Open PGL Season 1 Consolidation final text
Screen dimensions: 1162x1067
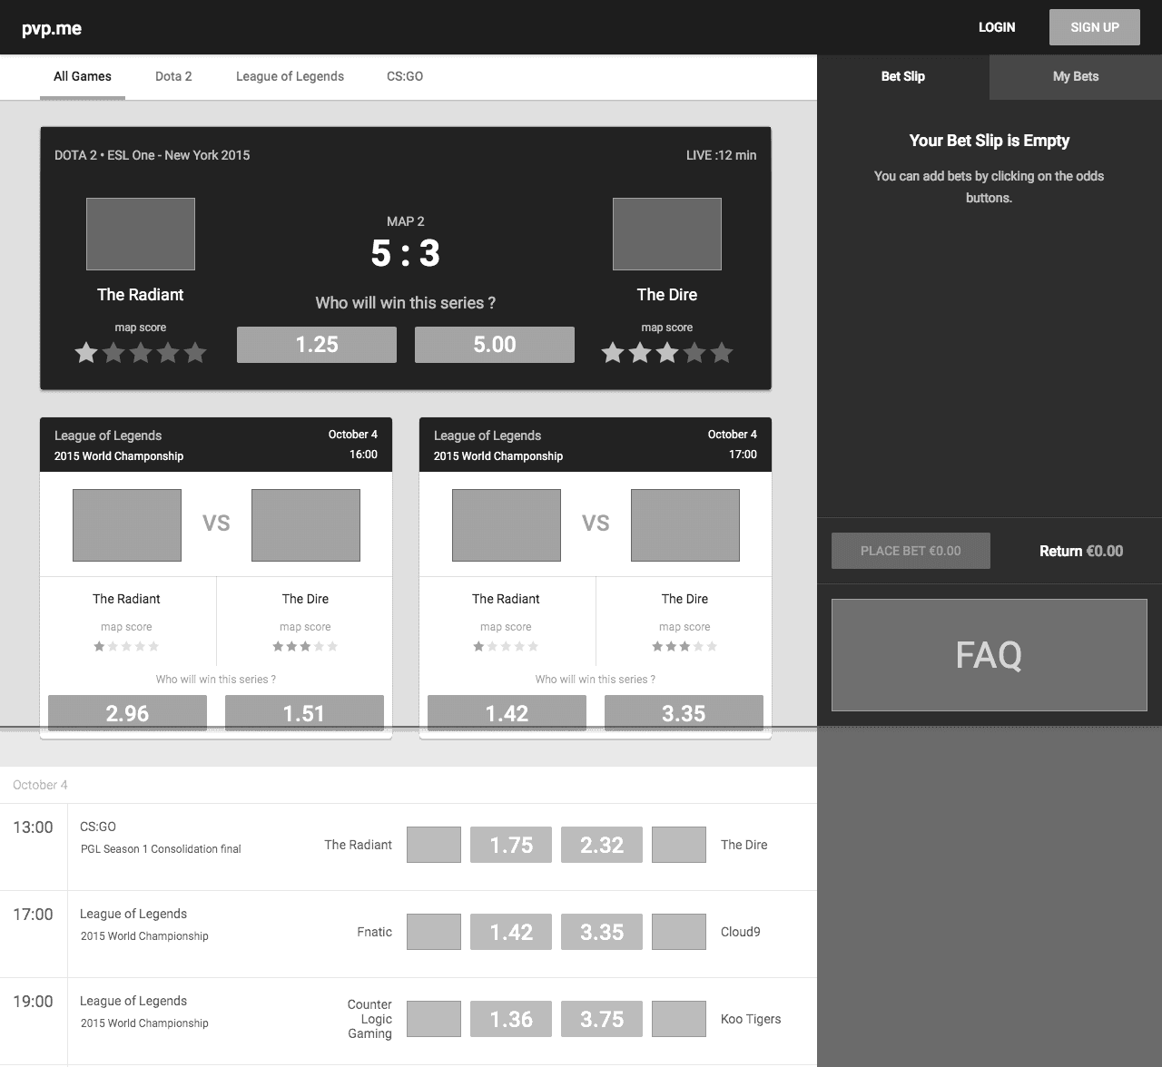coord(161,849)
